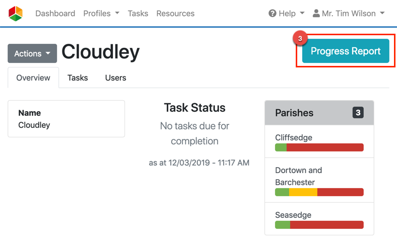Switch to the Tasks tab below Cloudley
Screen dimensions: 397x240
(78, 78)
